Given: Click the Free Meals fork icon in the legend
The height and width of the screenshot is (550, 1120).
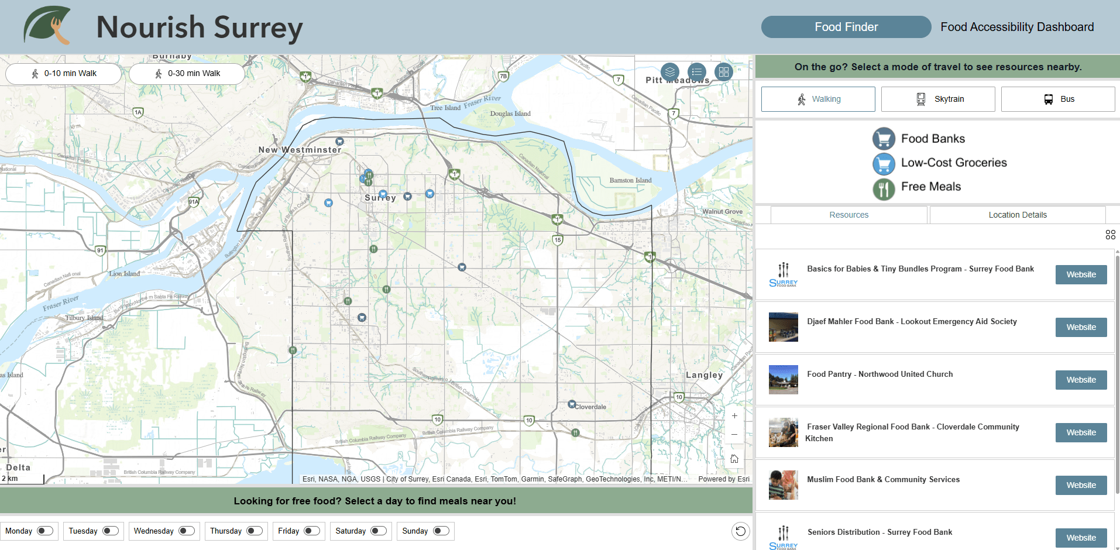Looking at the screenshot, I should 884,189.
